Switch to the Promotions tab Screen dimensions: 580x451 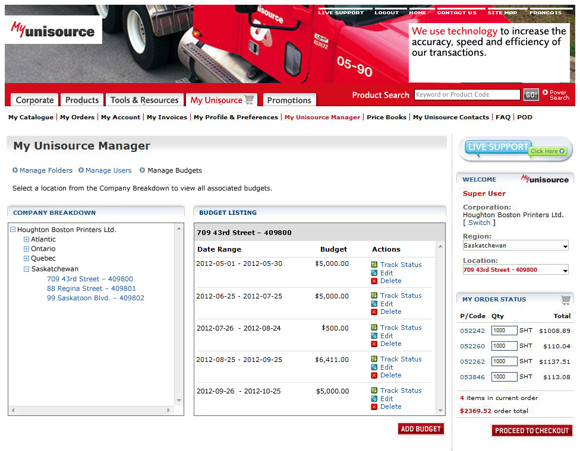(289, 100)
